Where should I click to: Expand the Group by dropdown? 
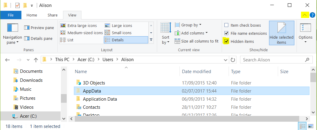188,25
